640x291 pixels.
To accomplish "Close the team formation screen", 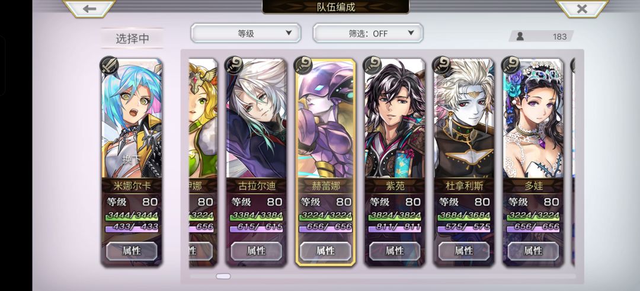I will 583,8.
